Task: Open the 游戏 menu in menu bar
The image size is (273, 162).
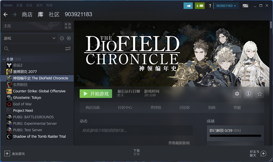Action: pyautogui.click(x=39, y=5)
